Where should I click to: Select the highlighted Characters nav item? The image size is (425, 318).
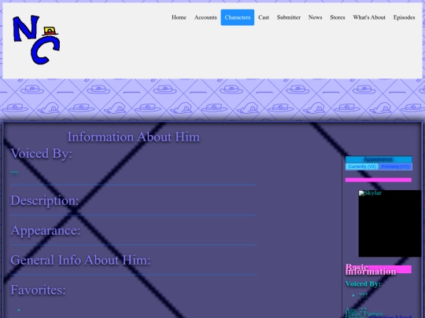[238, 17]
